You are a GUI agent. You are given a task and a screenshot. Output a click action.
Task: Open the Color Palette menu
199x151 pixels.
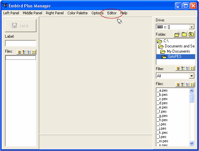tap(77, 13)
